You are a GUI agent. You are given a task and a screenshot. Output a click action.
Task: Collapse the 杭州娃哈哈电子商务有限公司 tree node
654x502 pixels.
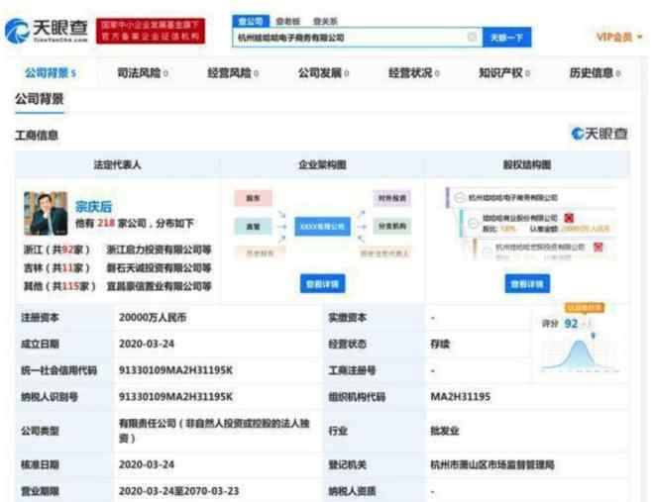pos(460,197)
